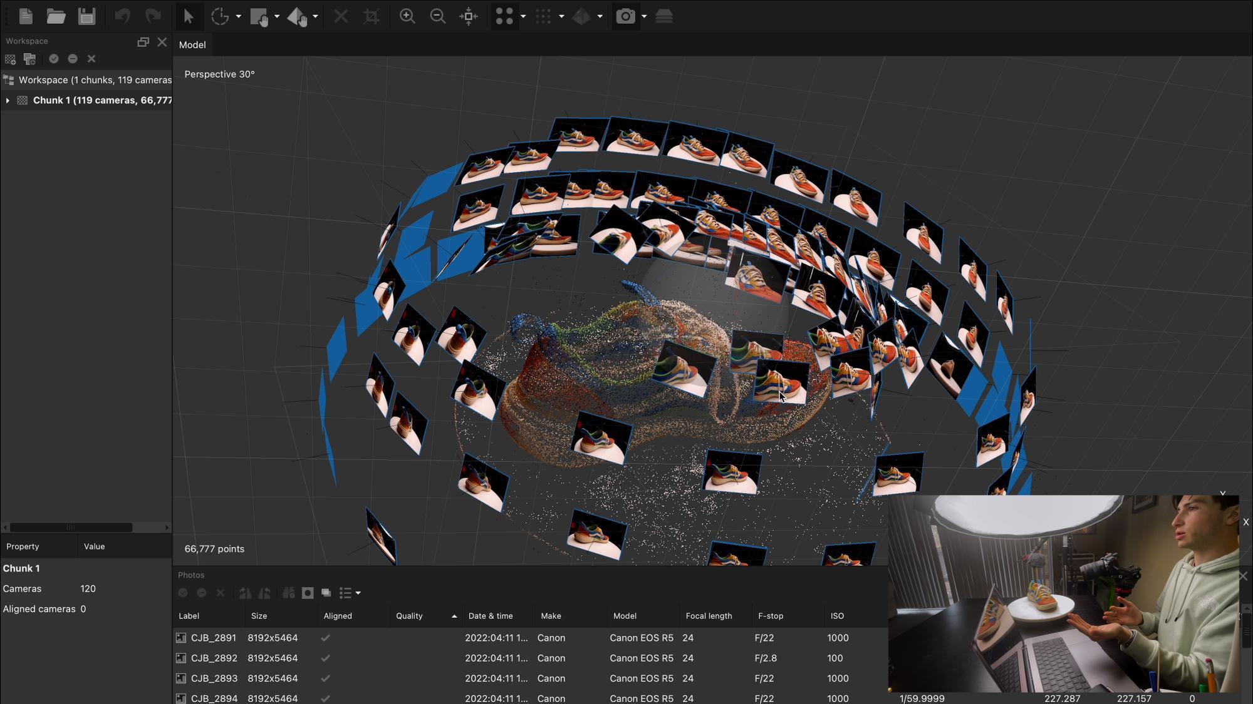Screen dimensions: 1253x704
Task: Click the binoculars icon in Photos toolbar
Action: [x=289, y=593]
